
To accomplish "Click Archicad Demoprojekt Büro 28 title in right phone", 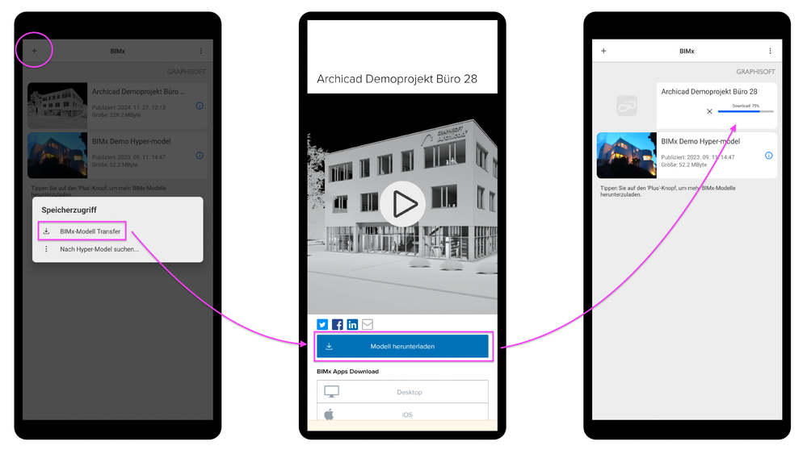I will tap(709, 91).
